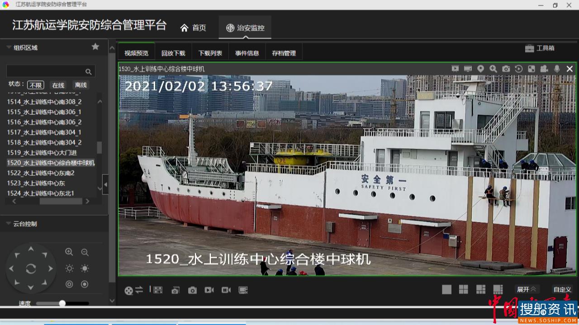Click the 速度 speed slider
The image size is (579, 325).
click(x=62, y=303)
